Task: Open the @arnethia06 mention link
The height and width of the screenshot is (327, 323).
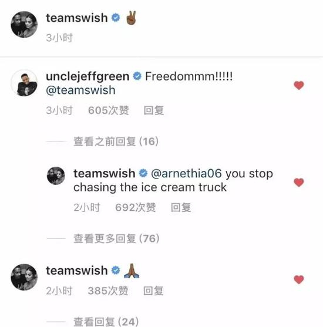Action: click(x=186, y=174)
